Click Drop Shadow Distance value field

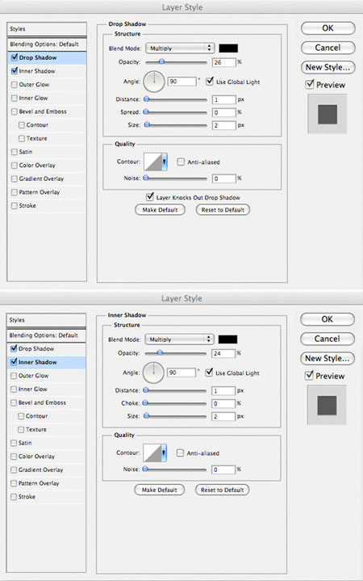click(x=224, y=99)
